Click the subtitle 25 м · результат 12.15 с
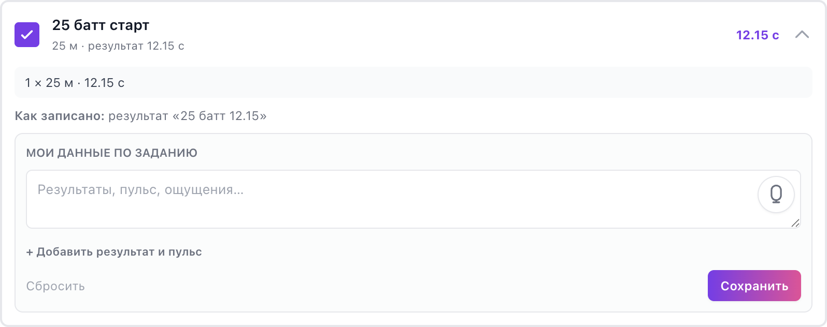Viewport: 827px width, 327px height. [x=118, y=46]
